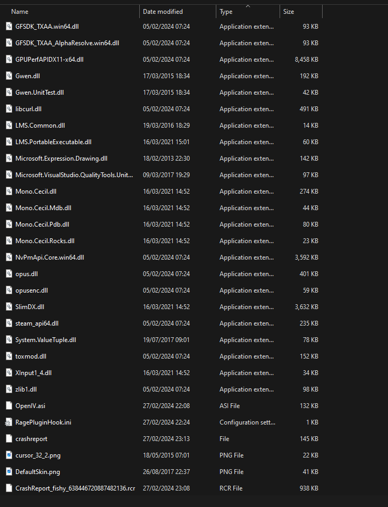Click the CrashReport_fishy RCR file icon
Screen dimensions: 388x507
point(9,488)
